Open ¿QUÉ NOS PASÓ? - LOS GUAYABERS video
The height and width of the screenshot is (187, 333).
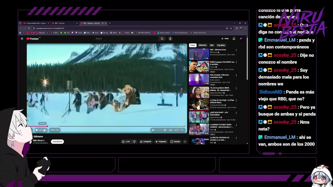tap(199, 117)
